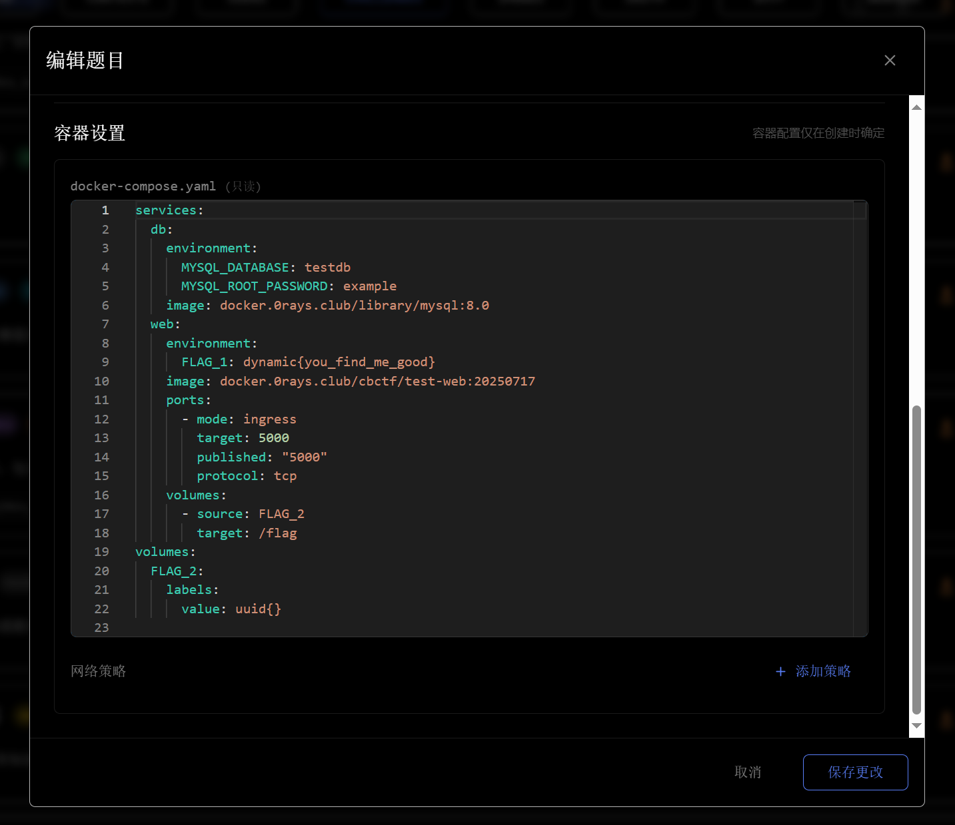Click the test-web:20250717 image path
955x825 pixels.
coord(377,382)
